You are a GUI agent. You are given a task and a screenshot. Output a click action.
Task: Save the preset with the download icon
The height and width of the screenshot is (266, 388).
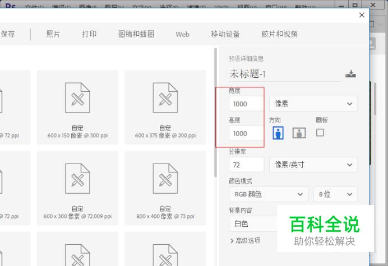(350, 74)
